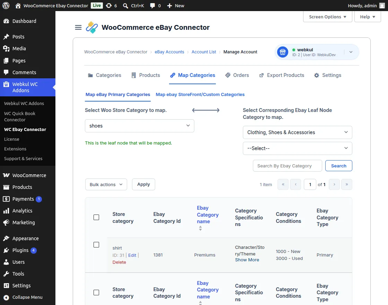Image resolution: width=388 pixels, height=305 pixels.
Task: Click Collapse Menu in the sidebar
Action: click(28, 297)
